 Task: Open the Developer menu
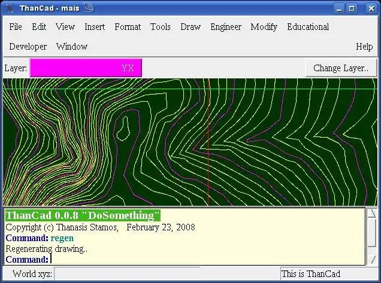pos(28,46)
